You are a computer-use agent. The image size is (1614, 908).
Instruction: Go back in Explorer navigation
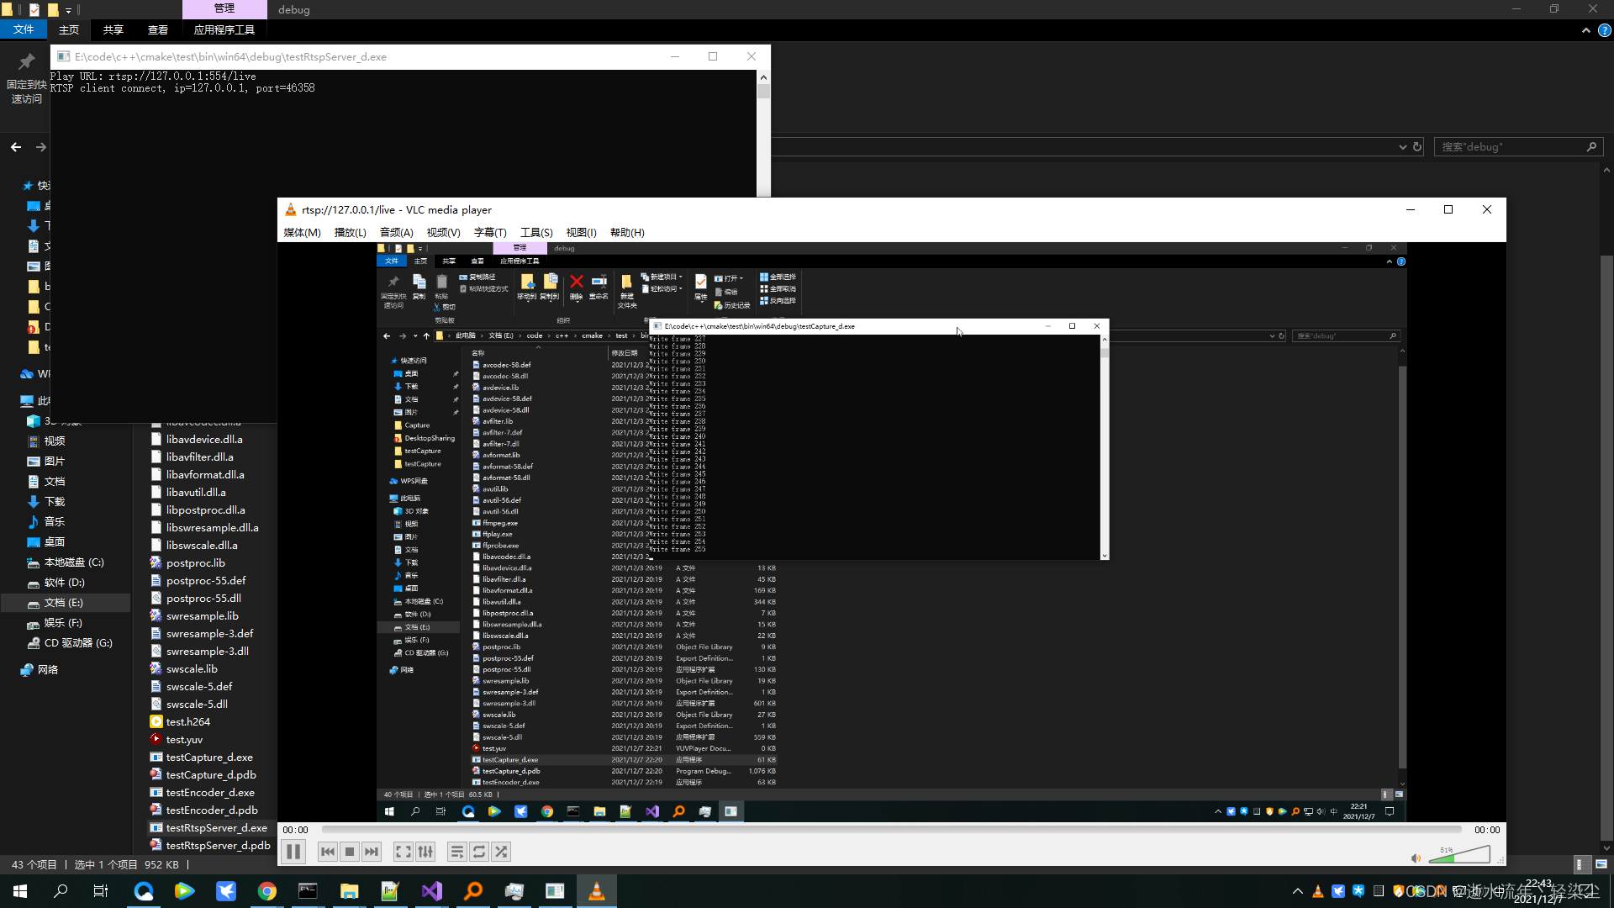(16, 147)
